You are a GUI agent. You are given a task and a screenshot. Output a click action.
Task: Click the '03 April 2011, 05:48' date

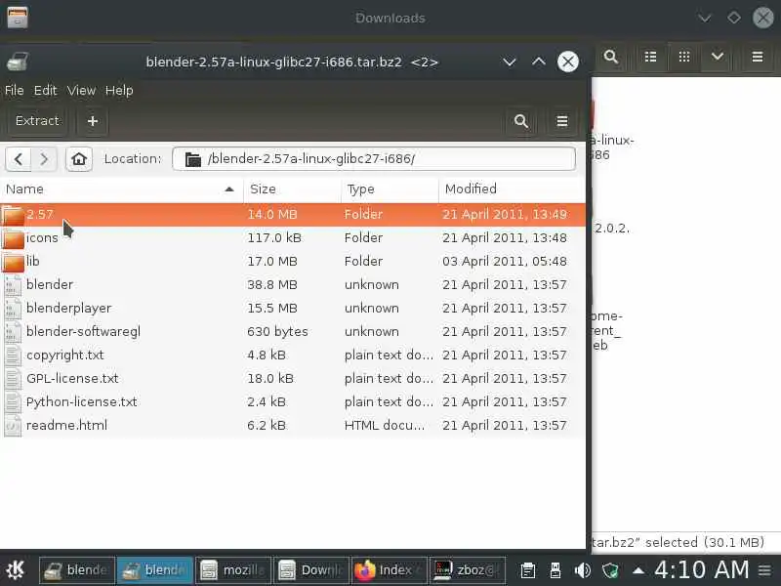point(504,261)
